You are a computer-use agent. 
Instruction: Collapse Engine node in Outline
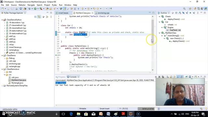pos(162,27)
